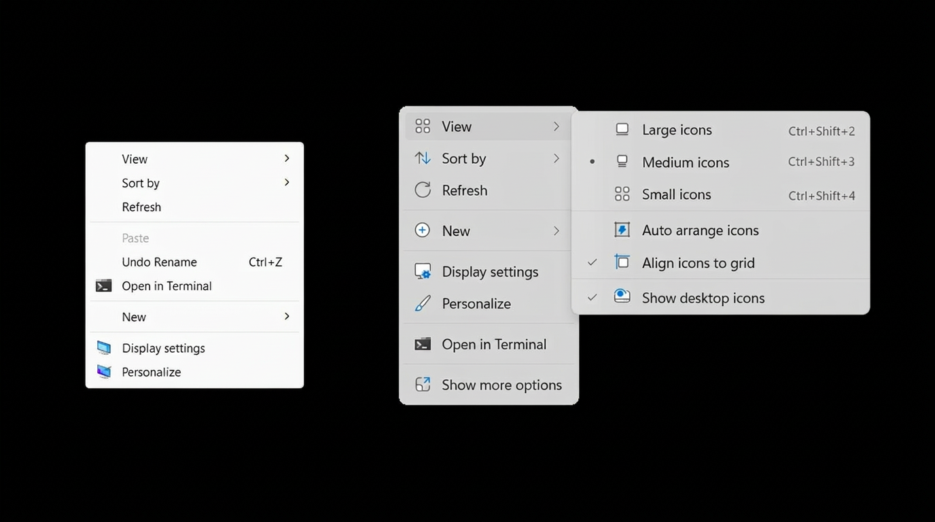The image size is (935, 522).
Task: Click the Sort by label in the classic menu
Action: click(141, 183)
